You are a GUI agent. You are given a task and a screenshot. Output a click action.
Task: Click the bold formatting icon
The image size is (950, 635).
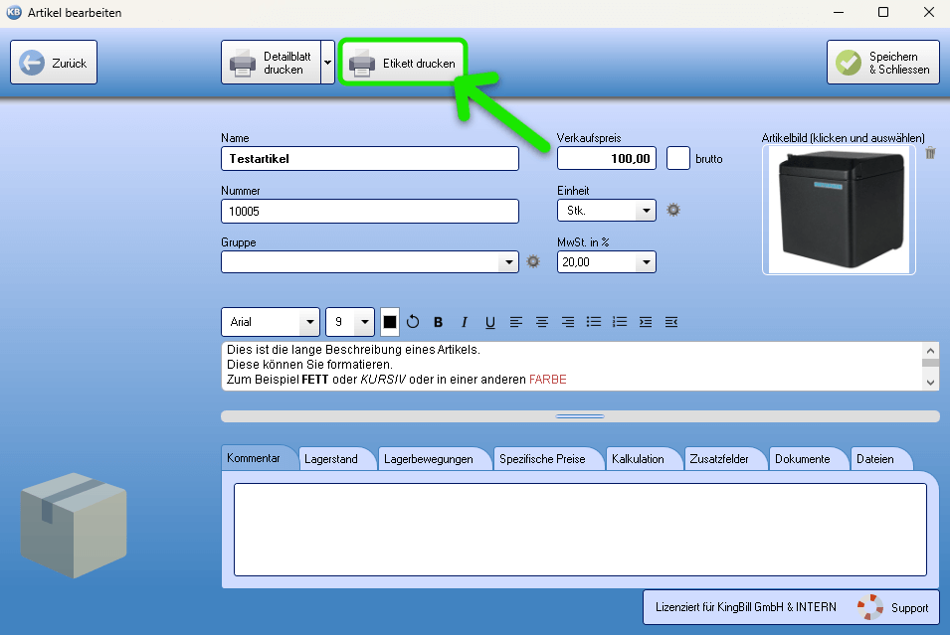click(x=438, y=322)
